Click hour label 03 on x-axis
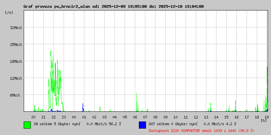Viewport: 271px width, 135px height. [105, 117]
